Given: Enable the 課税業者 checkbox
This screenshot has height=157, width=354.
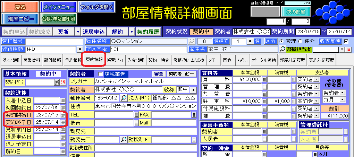Looking at the screenshot, I should coord(101,74).
